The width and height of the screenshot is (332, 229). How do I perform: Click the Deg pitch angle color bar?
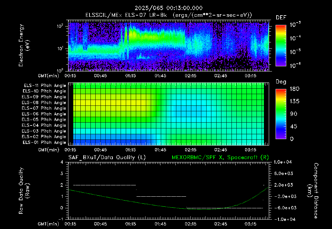pyautogui.click(x=281, y=114)
